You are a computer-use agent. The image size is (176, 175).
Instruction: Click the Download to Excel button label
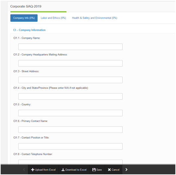(76, 170)
